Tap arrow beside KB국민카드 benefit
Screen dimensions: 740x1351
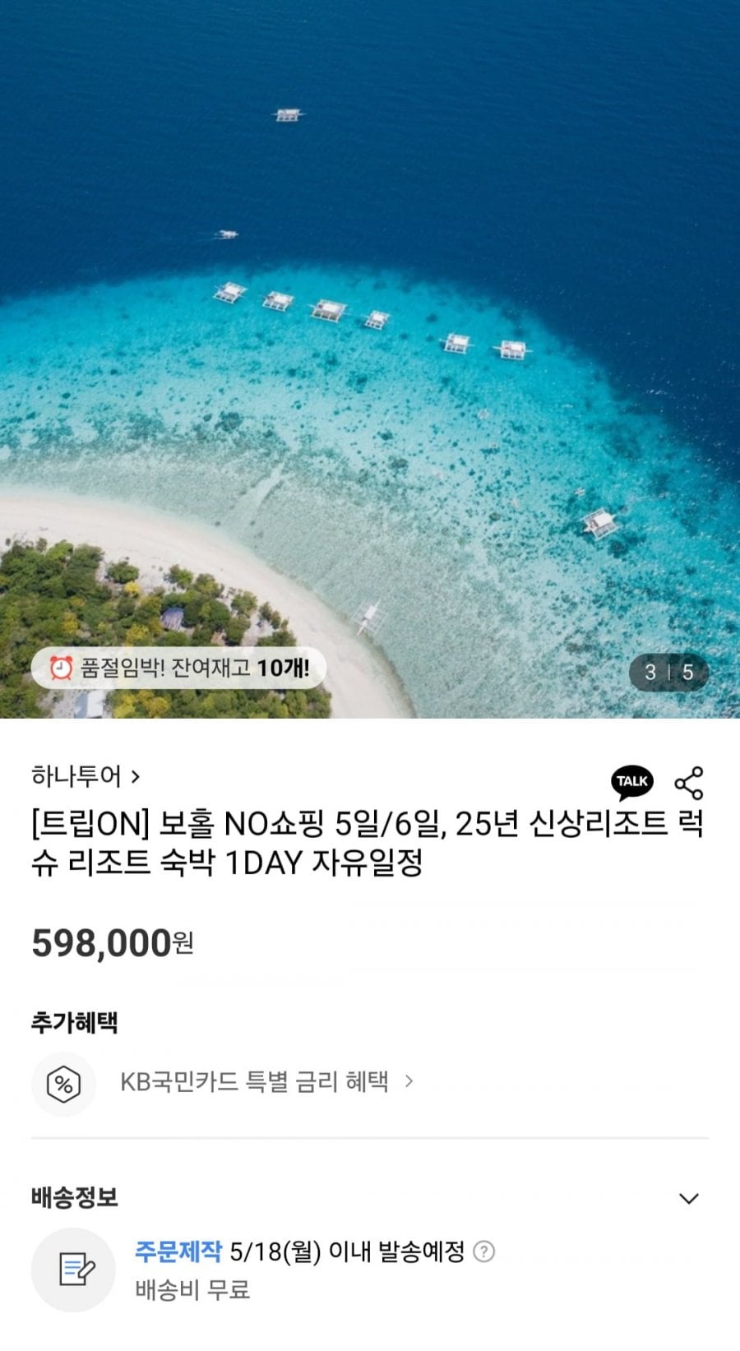click(x=409, y=1081)
